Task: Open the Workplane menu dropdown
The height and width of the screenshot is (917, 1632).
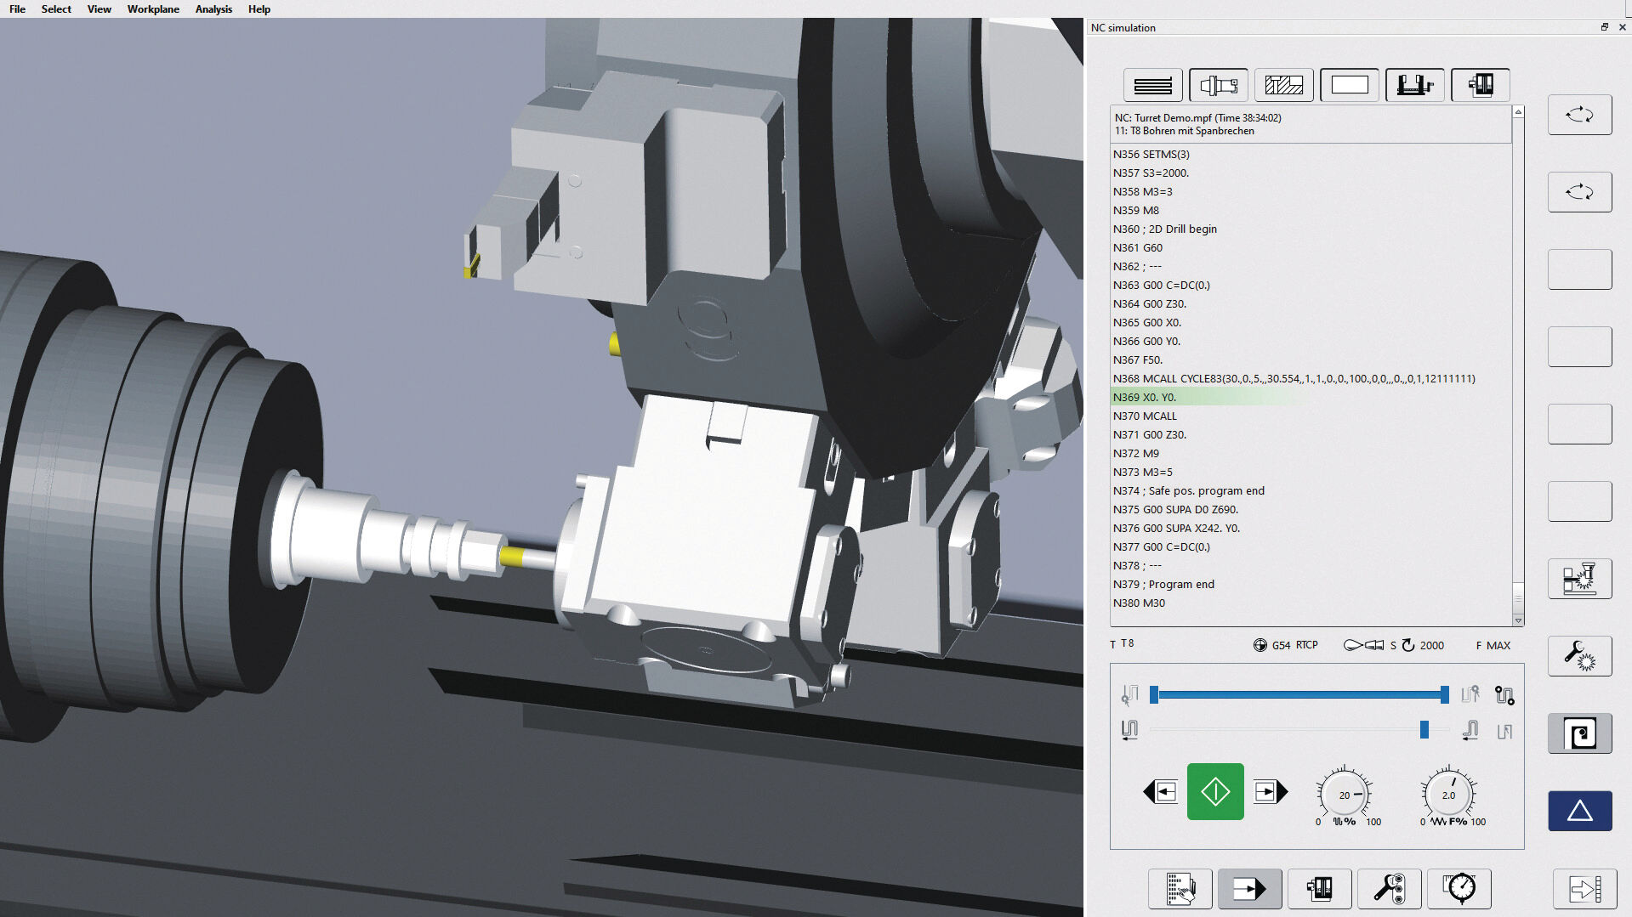Action: click(x=152, y=8)
